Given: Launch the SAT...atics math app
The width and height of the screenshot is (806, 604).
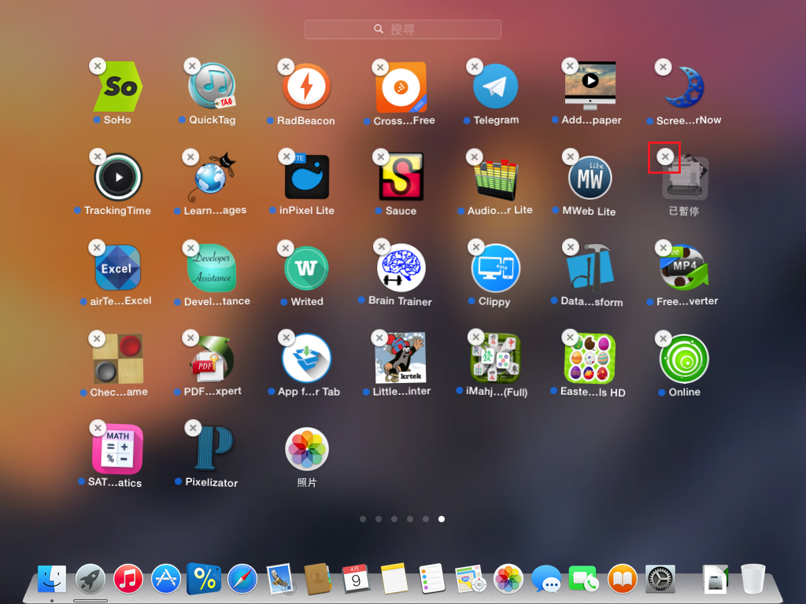Looking at the screenshot, I should coord(118,449).
